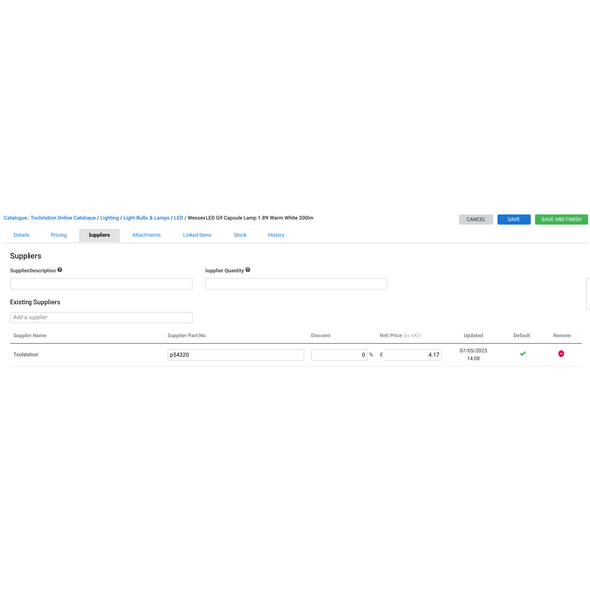Click the Supplier Description help icon

click(60, 270)
